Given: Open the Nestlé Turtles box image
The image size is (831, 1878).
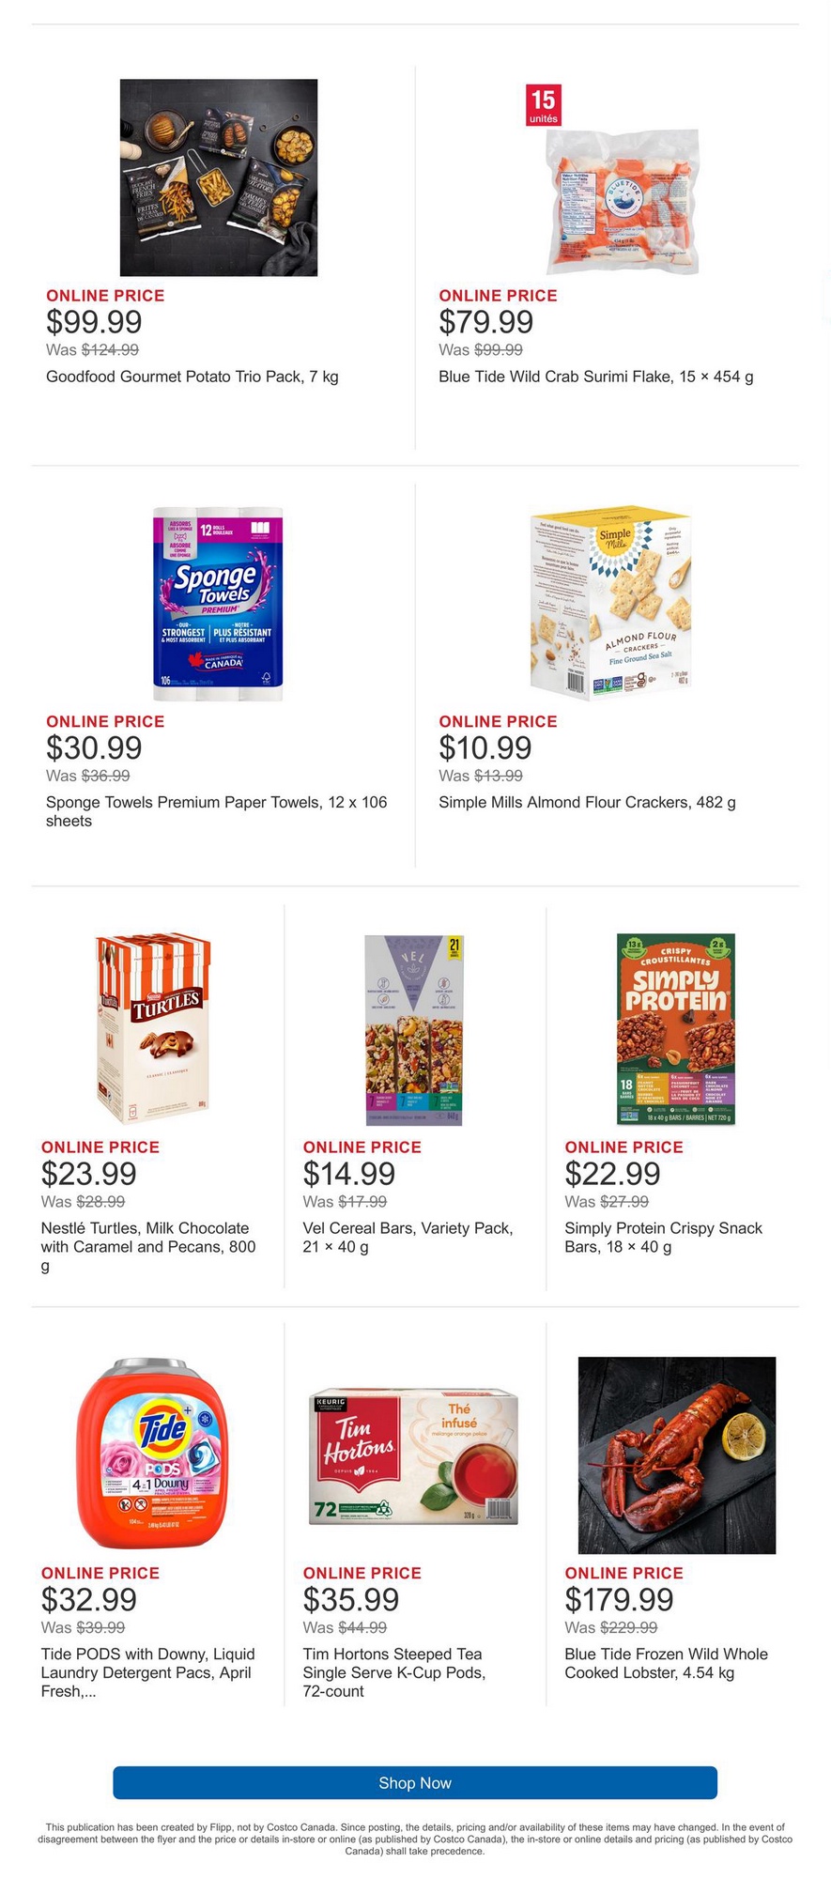Looking at the screenshot, I should pyautogui.click(x=154, y=1029).
